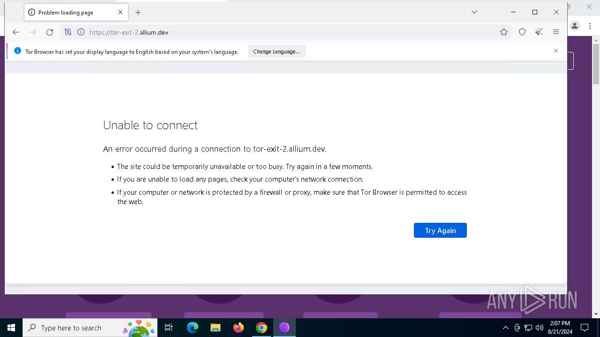Open the hamburger application menu

556,32
